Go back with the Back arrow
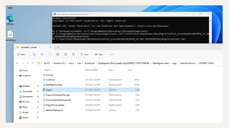Screen dimensions: 229x128 (17, 63)
